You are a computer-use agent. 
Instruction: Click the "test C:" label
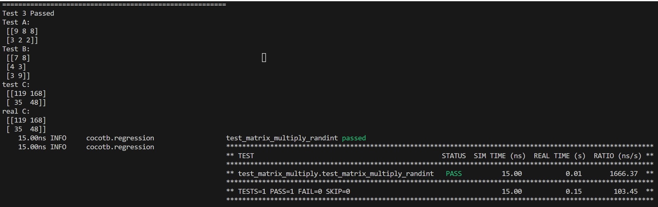pos(16,84)
